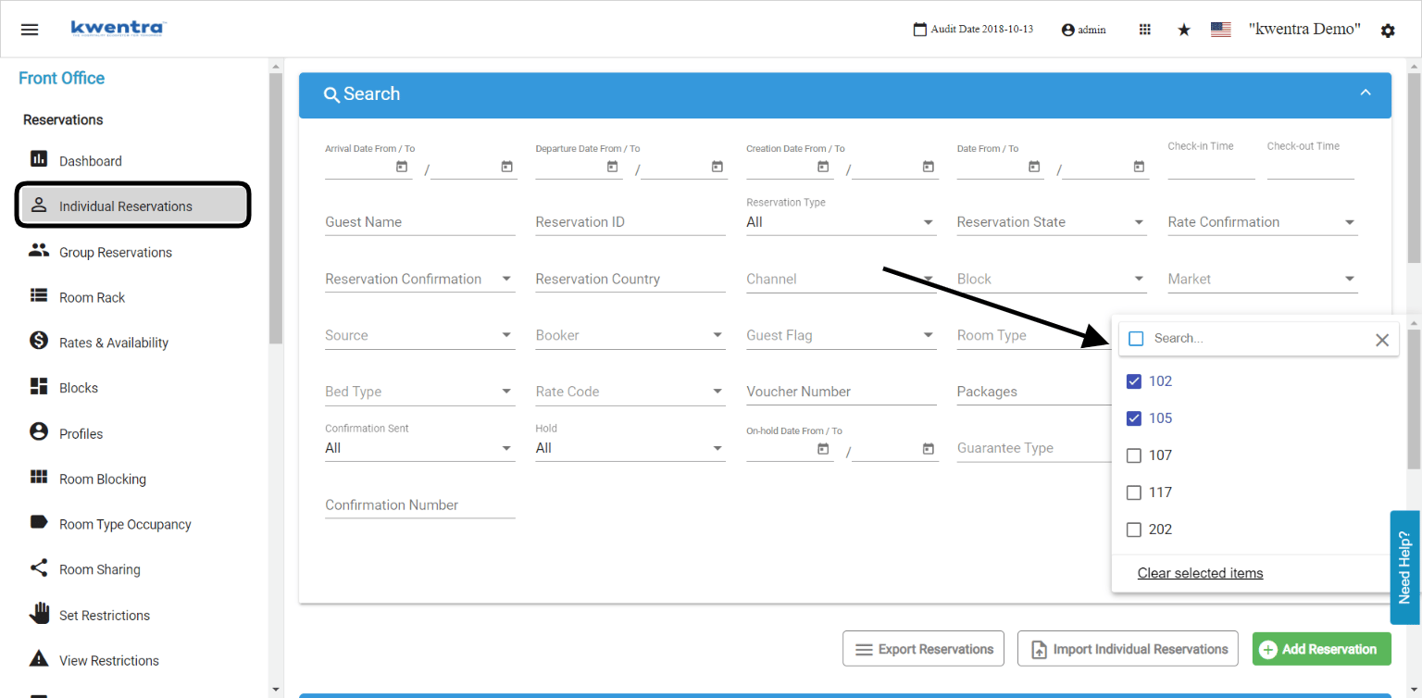This screenshot has width=1422, height=698.
Task: Click the Search panel magnifier icon
Action: click(331, 94)
